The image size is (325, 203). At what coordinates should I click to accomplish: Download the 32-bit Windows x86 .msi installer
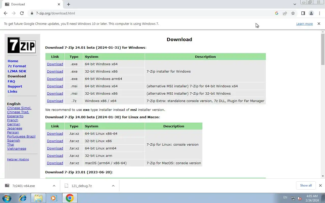[55, 93]
